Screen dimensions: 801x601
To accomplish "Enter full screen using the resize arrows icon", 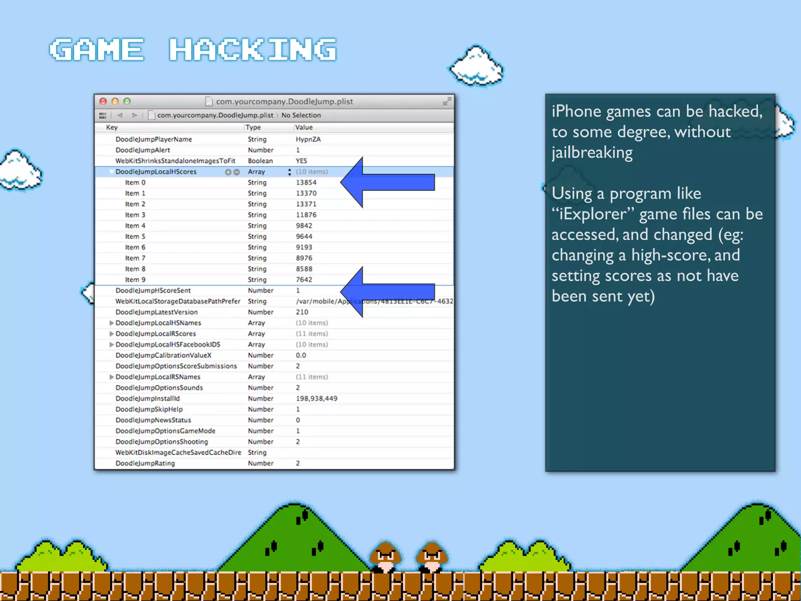I will coord(447,102).
